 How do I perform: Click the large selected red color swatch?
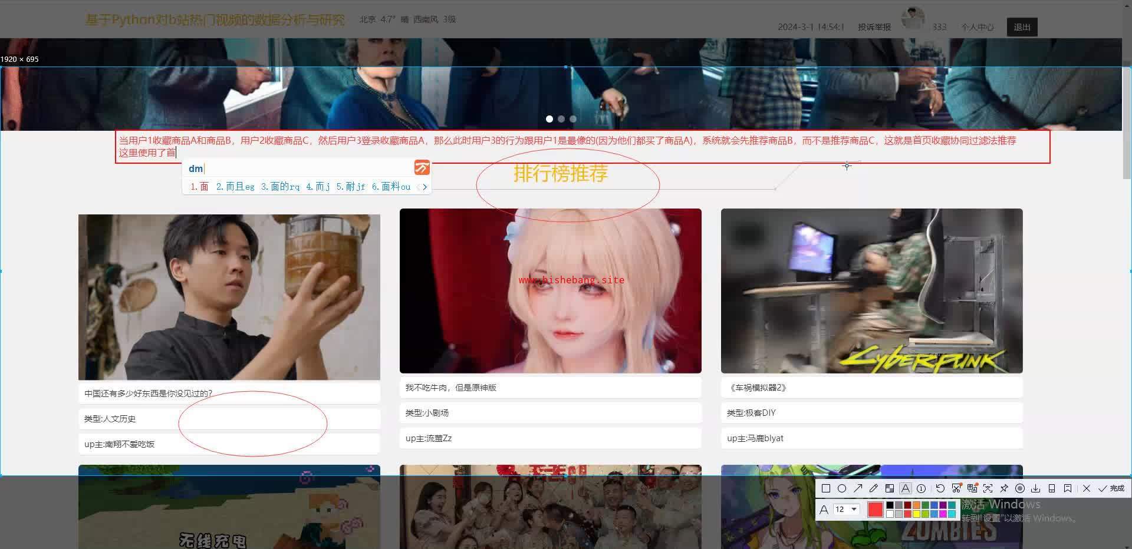875,509
